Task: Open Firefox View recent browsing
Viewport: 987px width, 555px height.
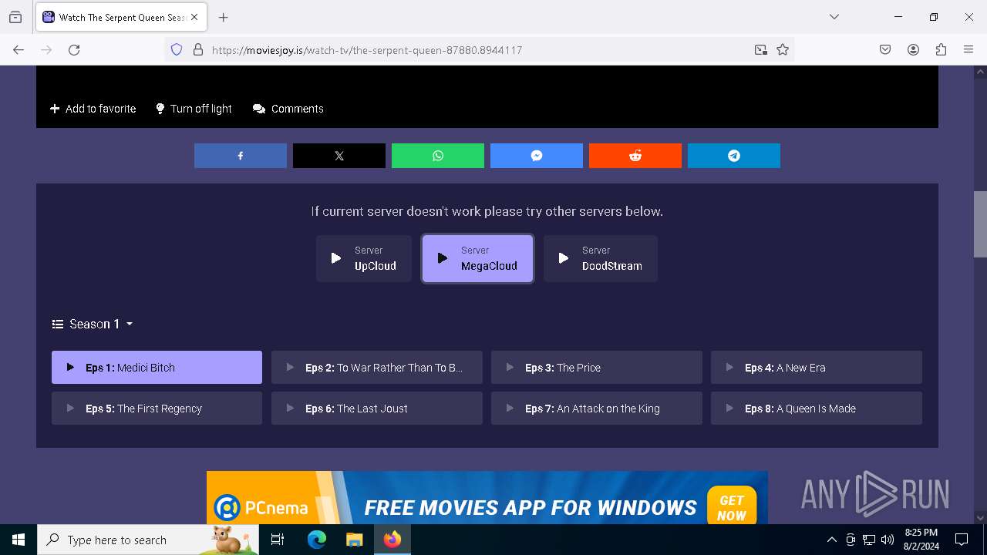Action: 15,17
